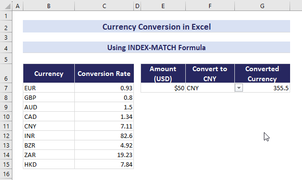Select row 12 header

[6, 136]
